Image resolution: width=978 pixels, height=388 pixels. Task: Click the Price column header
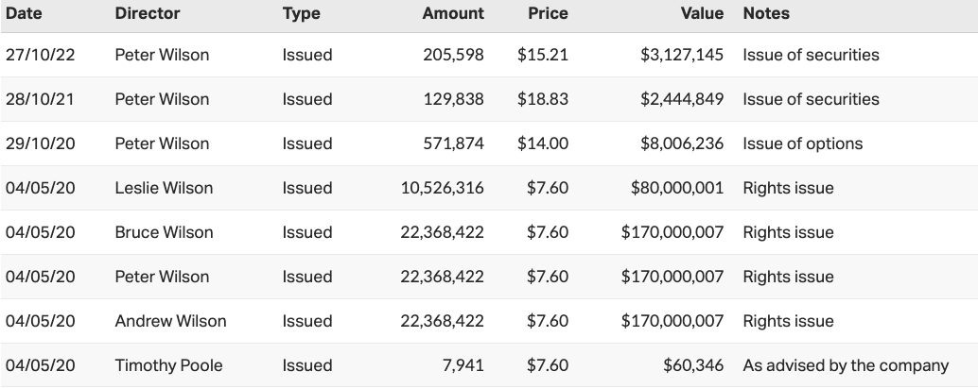[x=548, y=13]
